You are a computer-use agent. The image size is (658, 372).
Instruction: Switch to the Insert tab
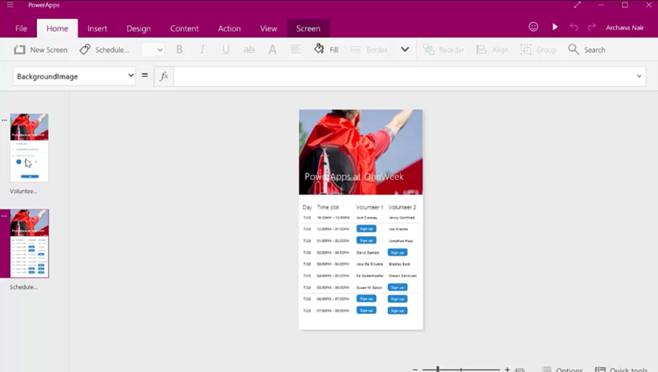tap(97, 28)
